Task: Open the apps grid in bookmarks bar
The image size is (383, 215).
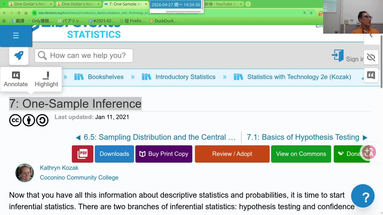Action: pyautogui.click(x=4, y=21)
